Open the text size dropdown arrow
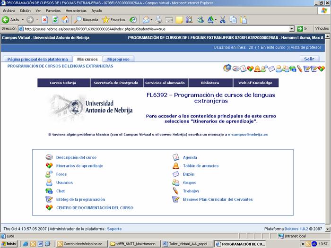 pyautogui.click(x=216, y=20)
